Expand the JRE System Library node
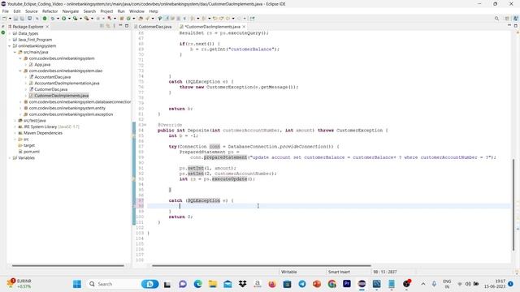This screenshot has width=520, height=292. tap(15, 127)
